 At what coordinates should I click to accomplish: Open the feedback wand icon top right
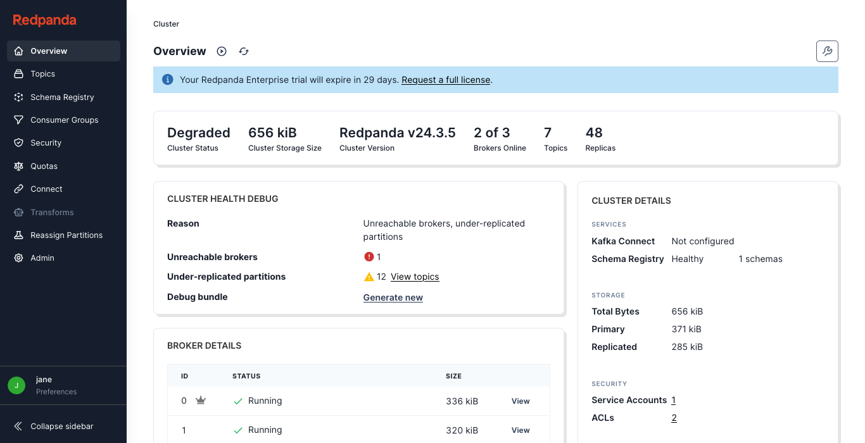(x=827, y=51)
